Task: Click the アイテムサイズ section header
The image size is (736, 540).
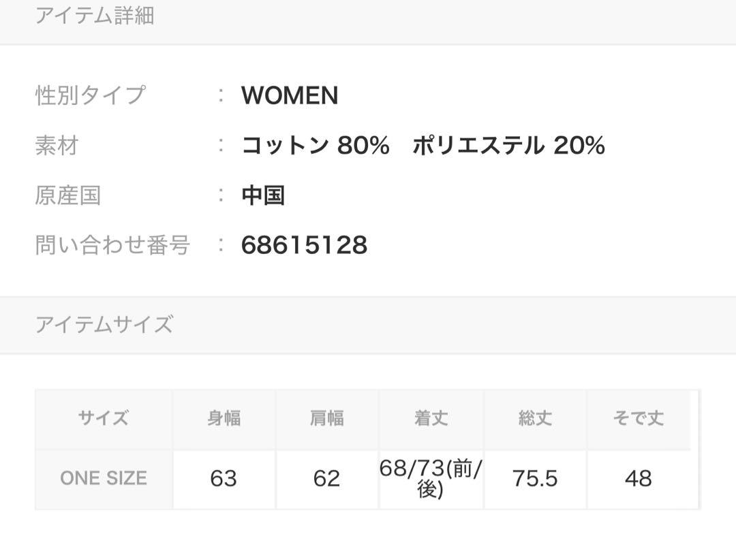Action: pos(104,324)
